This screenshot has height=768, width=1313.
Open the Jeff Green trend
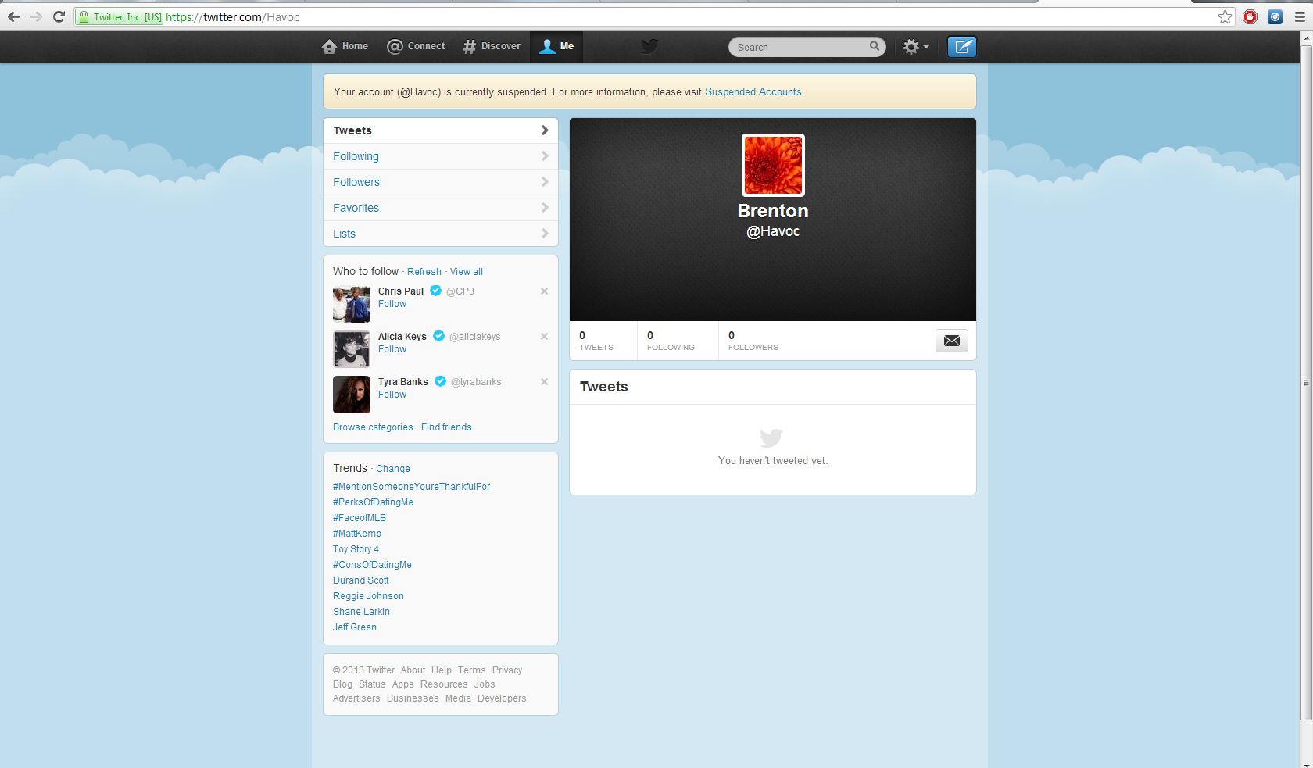point(355,627)
